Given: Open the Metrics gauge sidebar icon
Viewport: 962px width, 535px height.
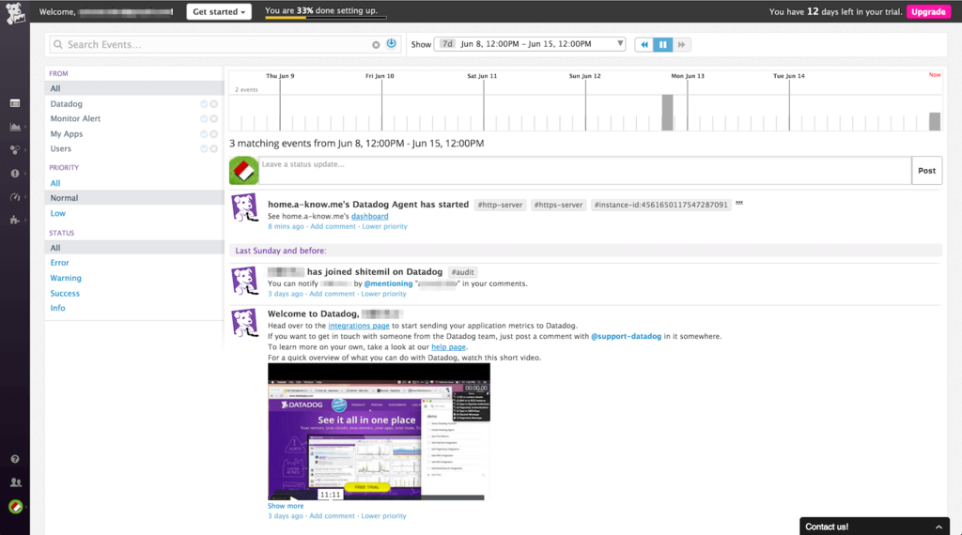Looking at the screenshot, I should pyautogui.click(x=15, y=197).
